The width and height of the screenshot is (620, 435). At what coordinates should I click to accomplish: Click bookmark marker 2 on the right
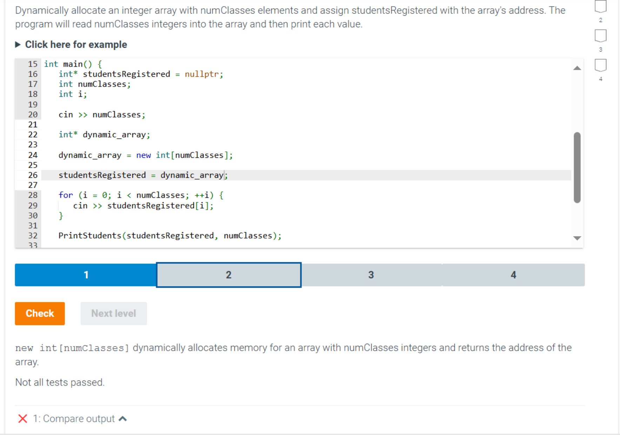coord(601,7)
